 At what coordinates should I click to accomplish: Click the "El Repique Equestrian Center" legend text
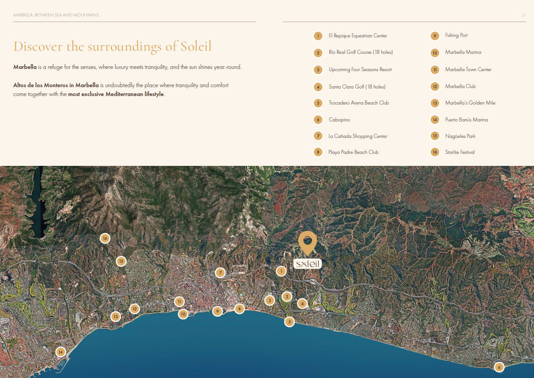(358, 36)
